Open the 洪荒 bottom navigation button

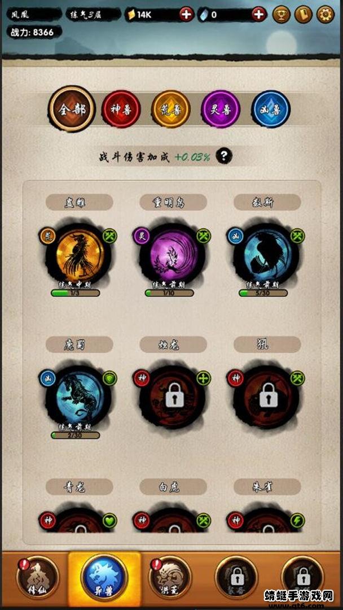click(170, 577)
